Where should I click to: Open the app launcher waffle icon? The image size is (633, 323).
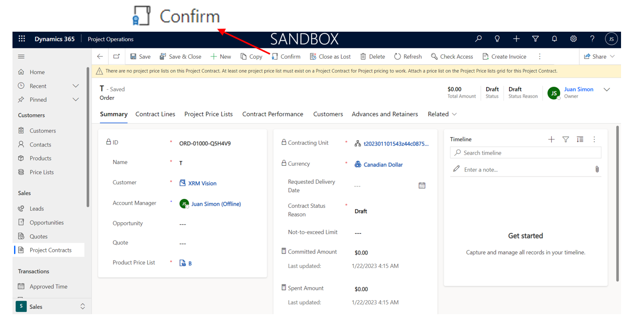[x=22, y=39]
